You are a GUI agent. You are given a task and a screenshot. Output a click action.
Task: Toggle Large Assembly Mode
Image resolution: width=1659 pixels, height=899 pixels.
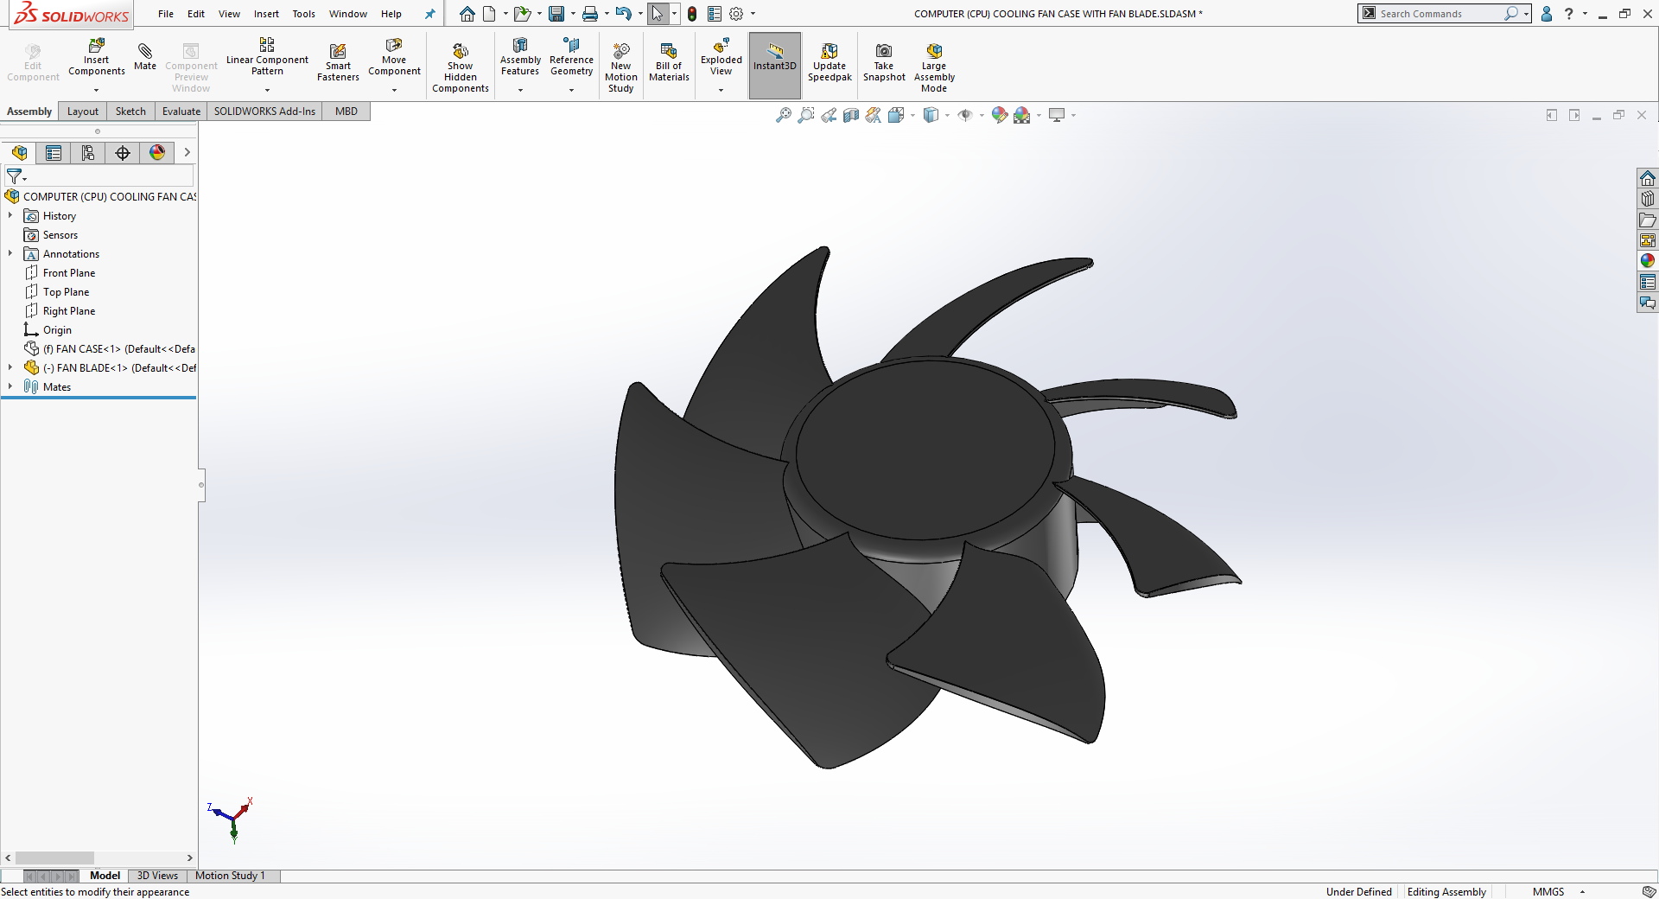click(x=933, y=65)
